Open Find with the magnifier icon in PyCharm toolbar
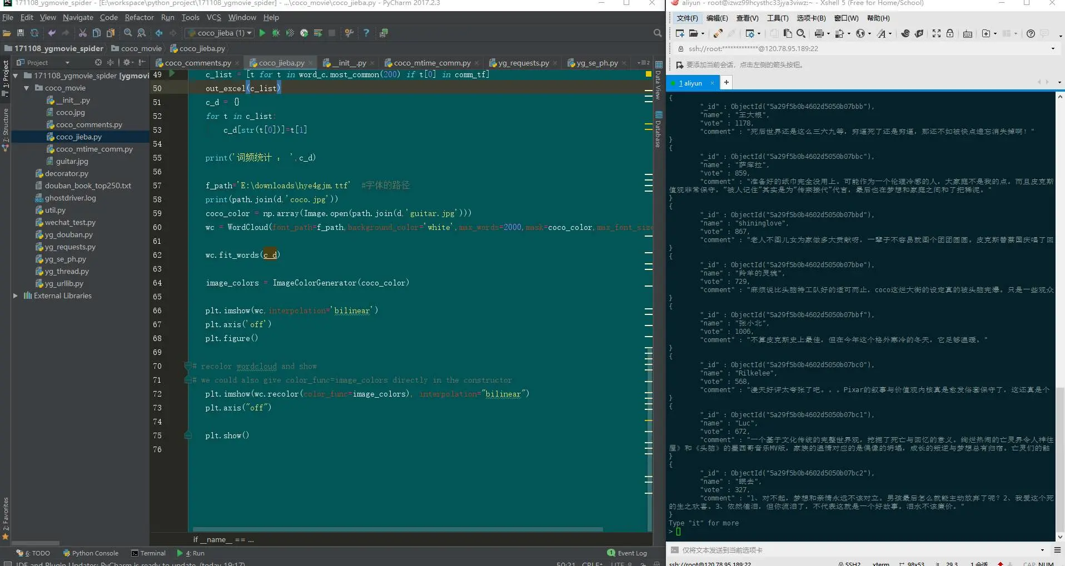 click(x=128, y=33)
